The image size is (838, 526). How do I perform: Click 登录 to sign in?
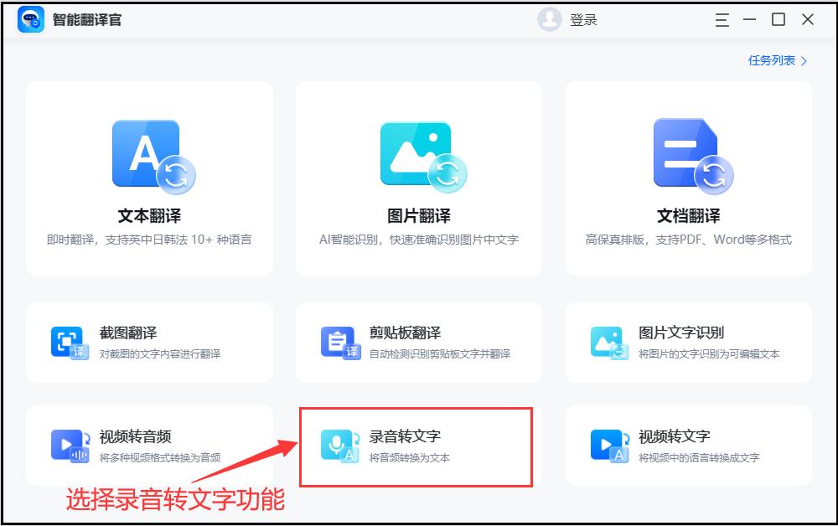[582, 19]
